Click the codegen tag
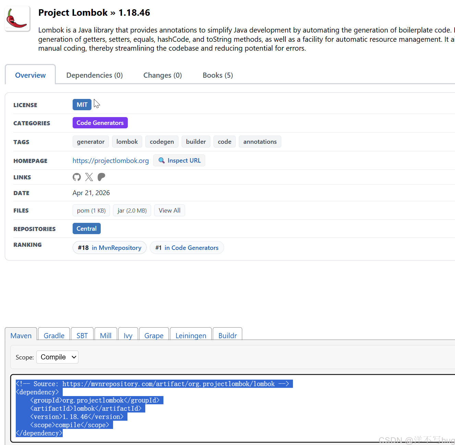 pyautogui.click(x=162, y=142)
